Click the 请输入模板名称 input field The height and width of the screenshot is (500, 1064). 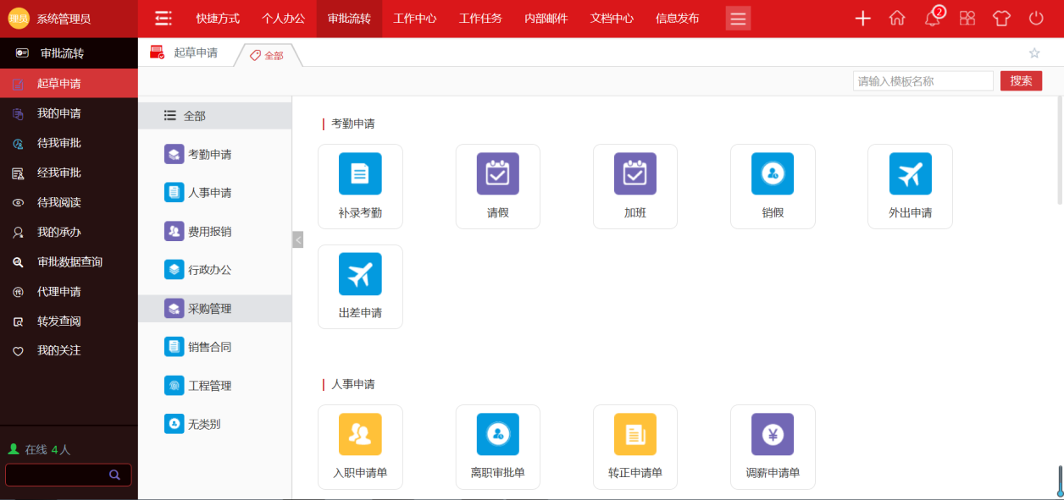click(x=923, y=80)
